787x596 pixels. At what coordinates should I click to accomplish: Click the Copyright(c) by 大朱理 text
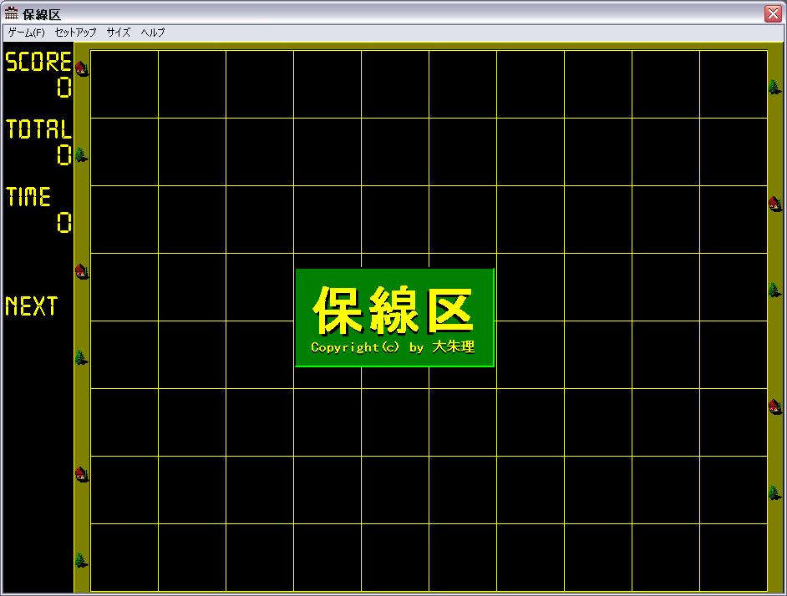pos(393,346)
